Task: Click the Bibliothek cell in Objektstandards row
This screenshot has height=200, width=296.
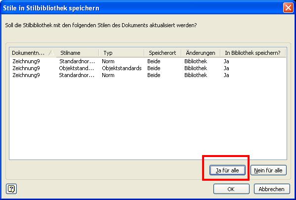Action: click(196, 68)
